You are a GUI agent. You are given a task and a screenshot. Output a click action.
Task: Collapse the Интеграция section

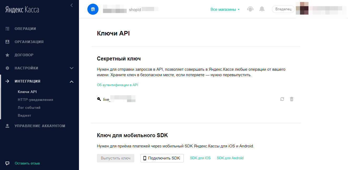tap(72, 81)
